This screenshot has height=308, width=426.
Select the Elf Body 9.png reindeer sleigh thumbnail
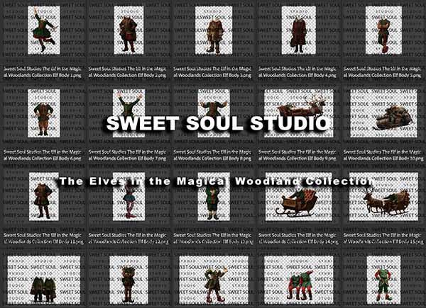click(x=299, y=113)
